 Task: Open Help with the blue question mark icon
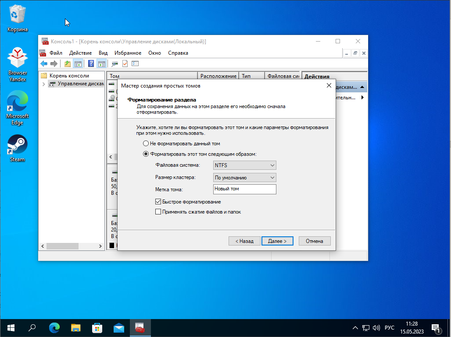click(x=91, y=64)
